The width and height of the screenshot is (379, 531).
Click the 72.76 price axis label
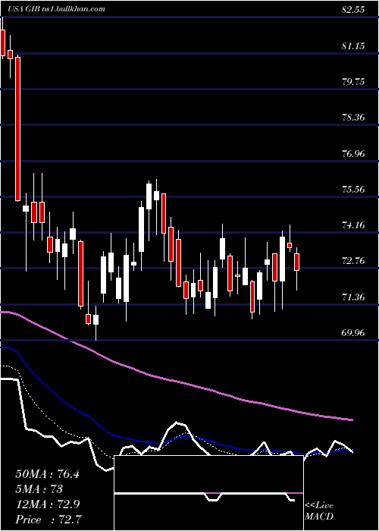[x=353, y=261]
